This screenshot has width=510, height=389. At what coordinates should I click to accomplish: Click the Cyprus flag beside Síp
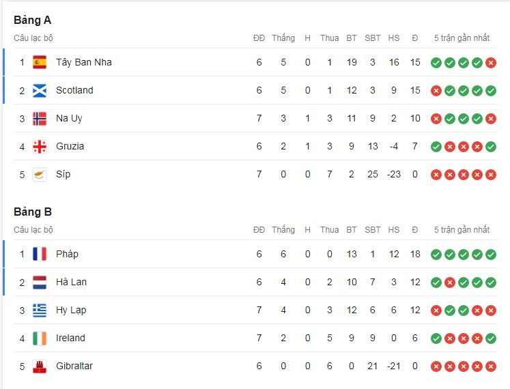(40, 174)
